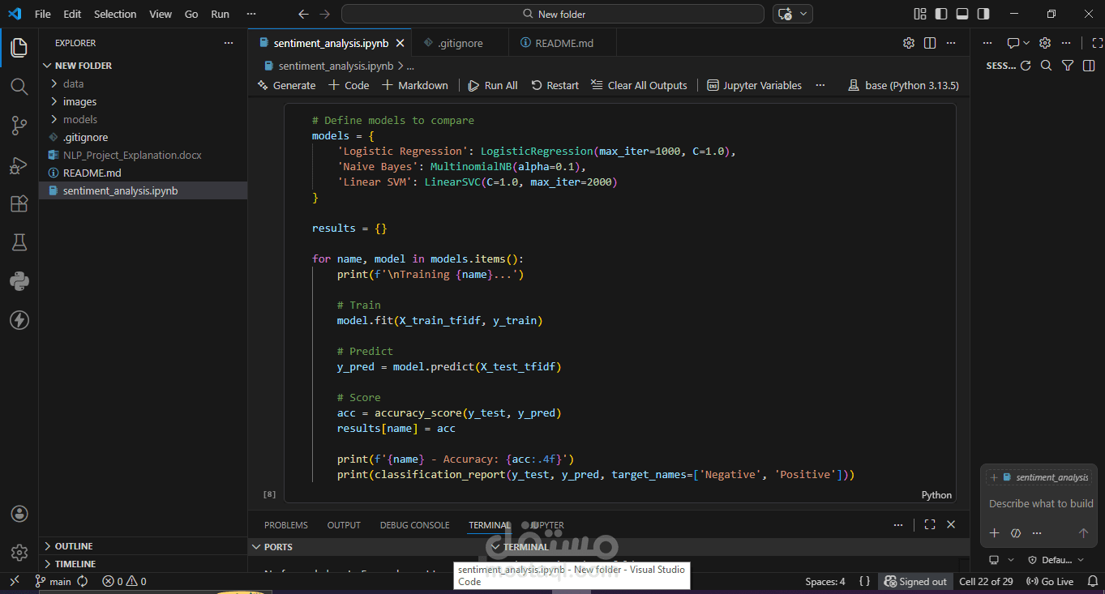Image resolution: width=1105 pixels, height=594 pixels.
Task: Click Clear All Outputs
Action: tap(639, 85)
